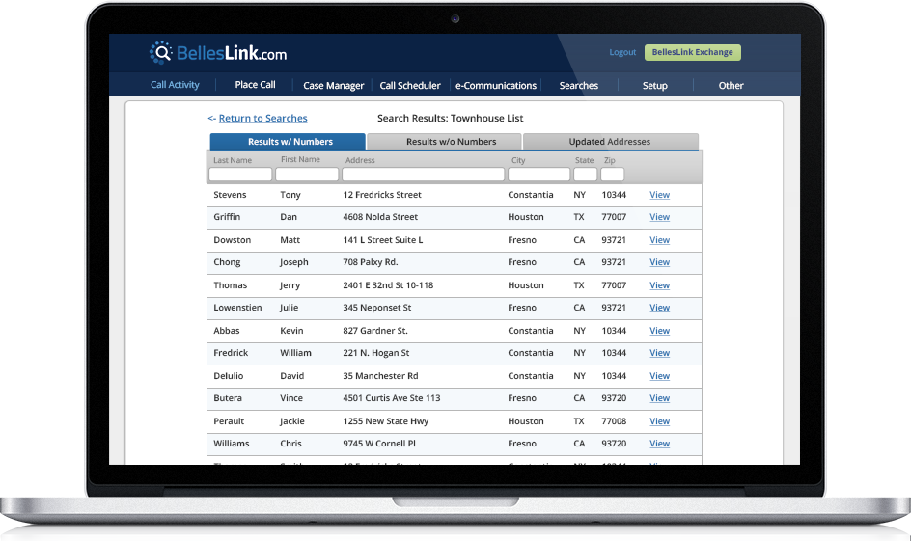Click Return to Searches link
Screen dimensions: 911x541
262,118
